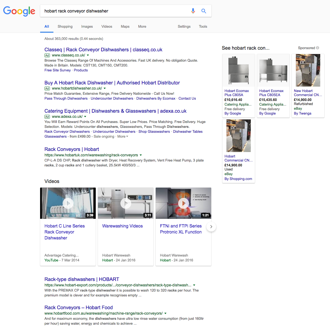
Task: Open Buy A Hobart Rack Dishwasher ad
Action: click(112, 83)
